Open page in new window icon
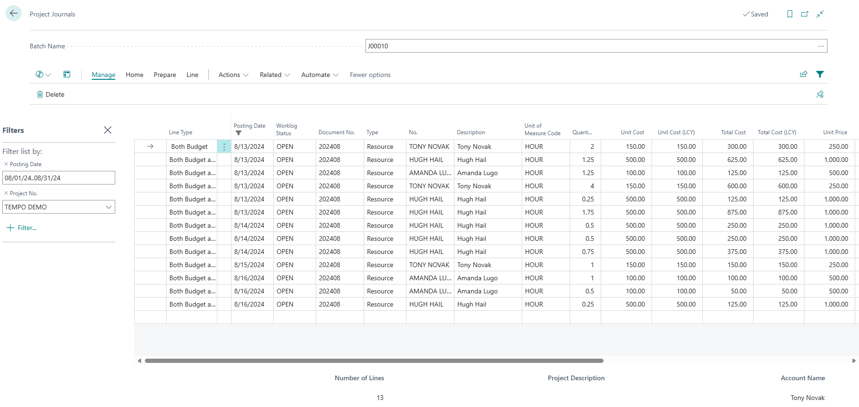The image size is (859, 407). click(x=805, y=14)
